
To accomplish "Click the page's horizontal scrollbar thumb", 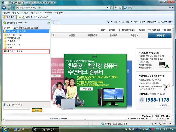I will (x=85, y=120).
